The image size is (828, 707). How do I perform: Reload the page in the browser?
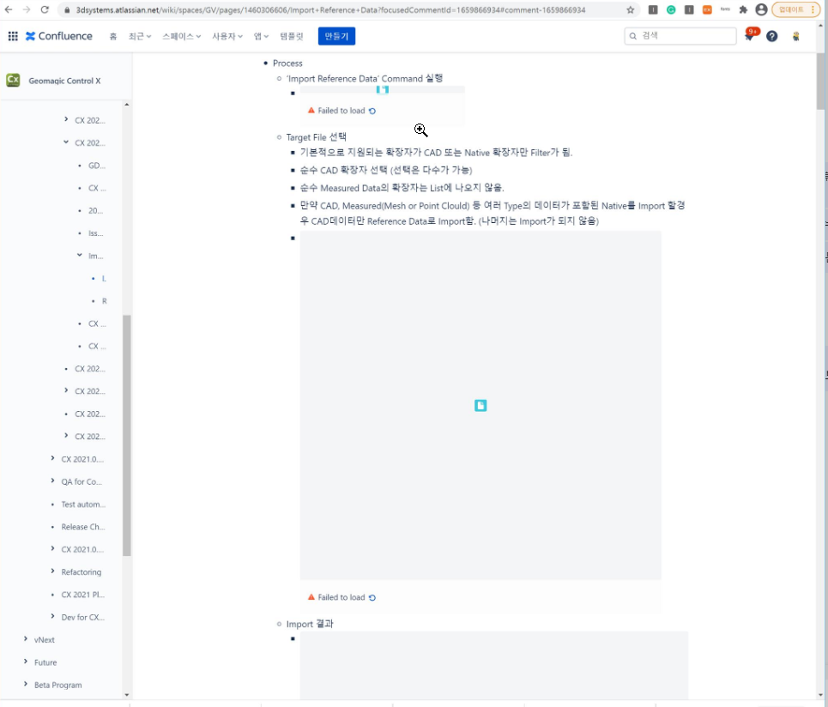[45, 9]
